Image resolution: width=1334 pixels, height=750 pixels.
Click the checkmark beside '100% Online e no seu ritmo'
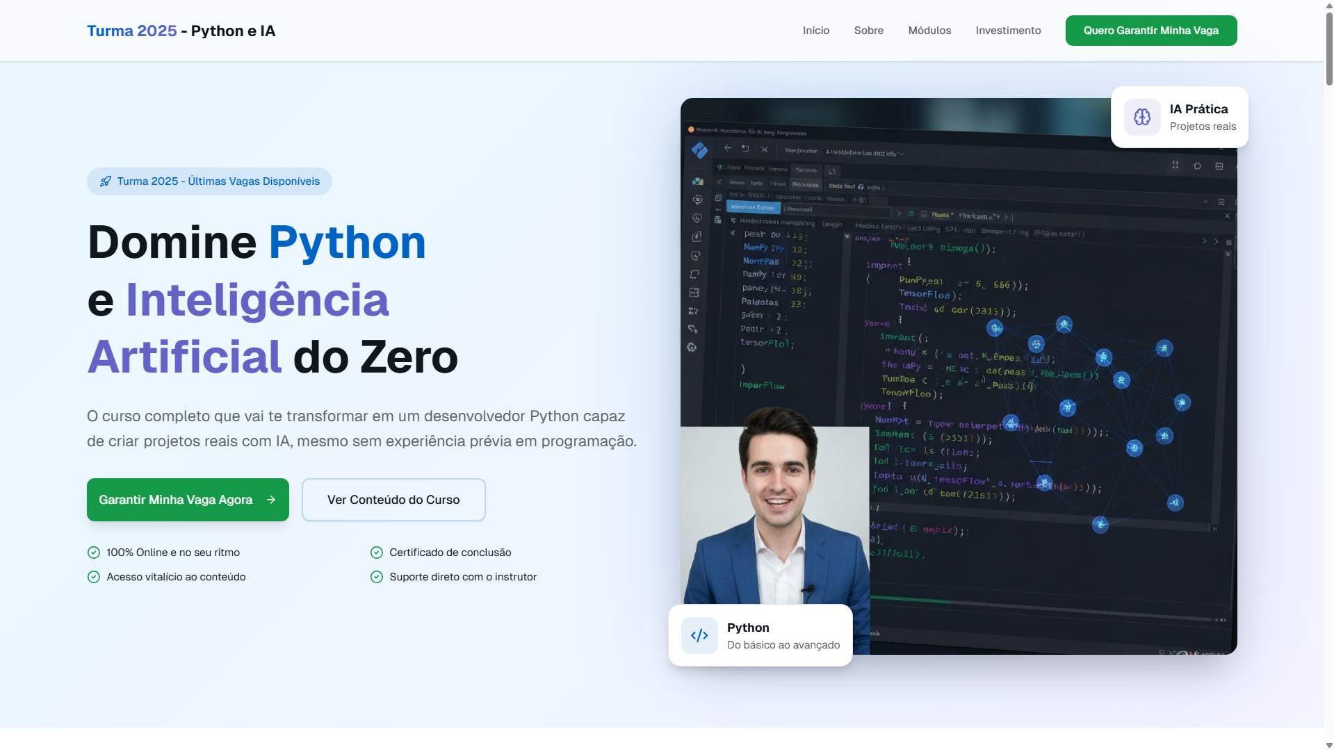point(93,552)
